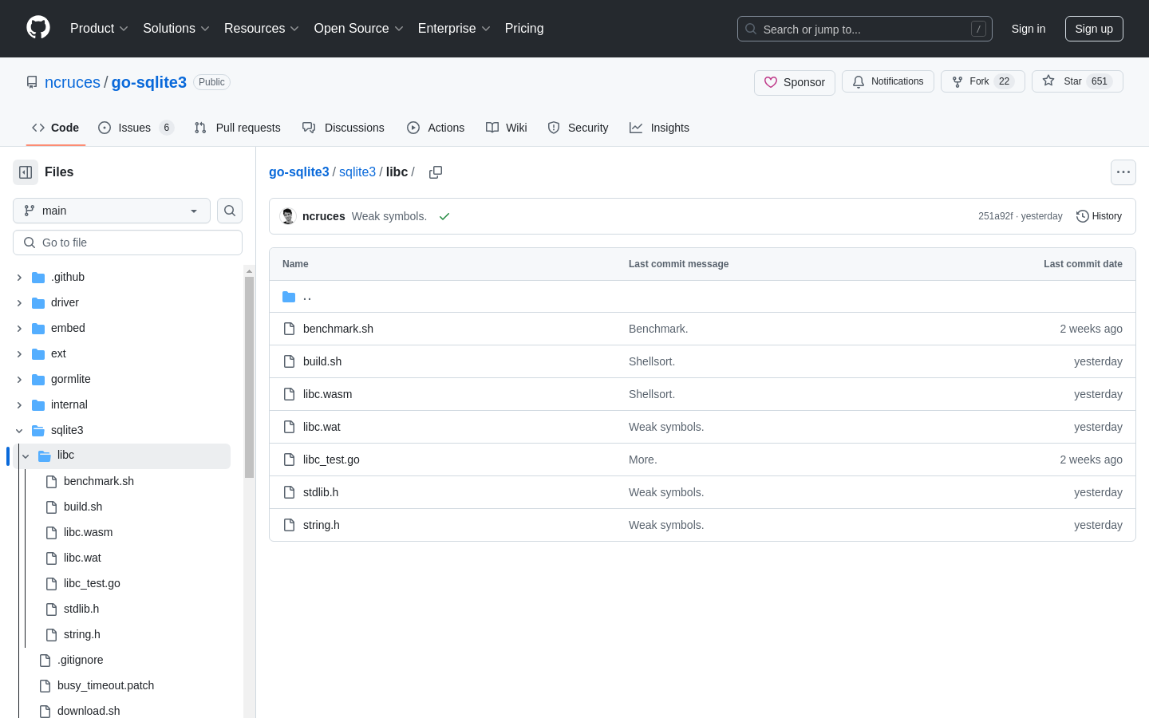The image size is (1149, 718).
Task: Switch to the Security tab
Action: pos(578,128)
